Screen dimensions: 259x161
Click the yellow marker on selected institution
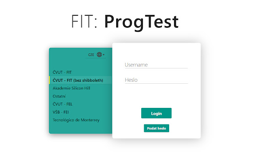pos(50,80)
